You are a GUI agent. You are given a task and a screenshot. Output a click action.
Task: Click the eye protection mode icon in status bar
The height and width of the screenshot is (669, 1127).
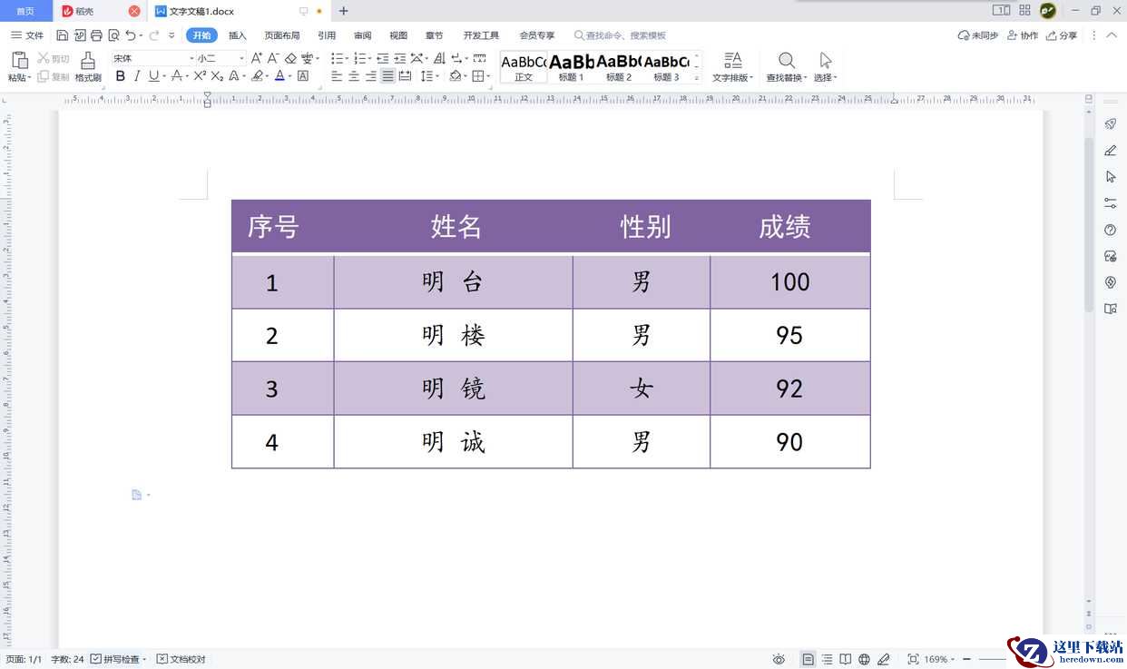(x=779, y=659)
